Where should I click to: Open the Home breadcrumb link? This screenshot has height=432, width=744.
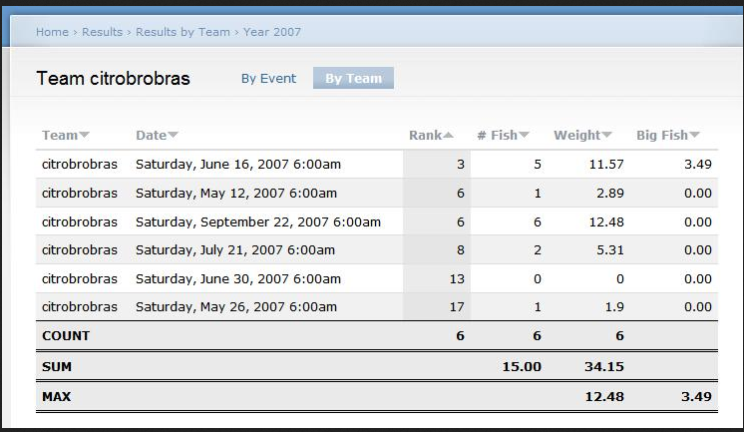point(52,32)
